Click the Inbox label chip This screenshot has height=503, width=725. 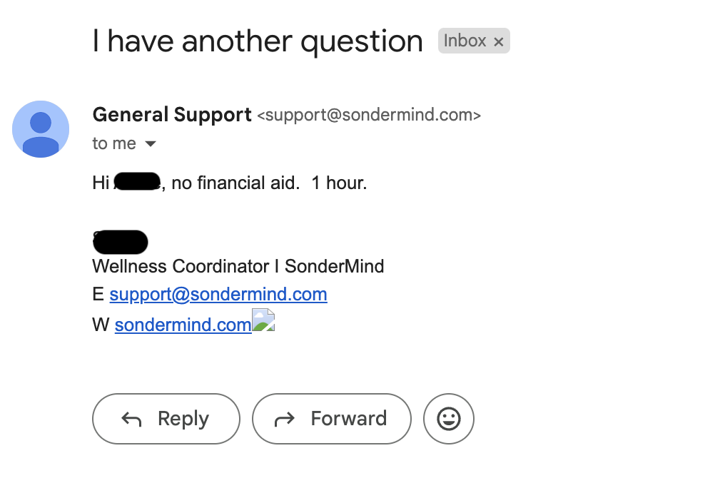[465, 41]
